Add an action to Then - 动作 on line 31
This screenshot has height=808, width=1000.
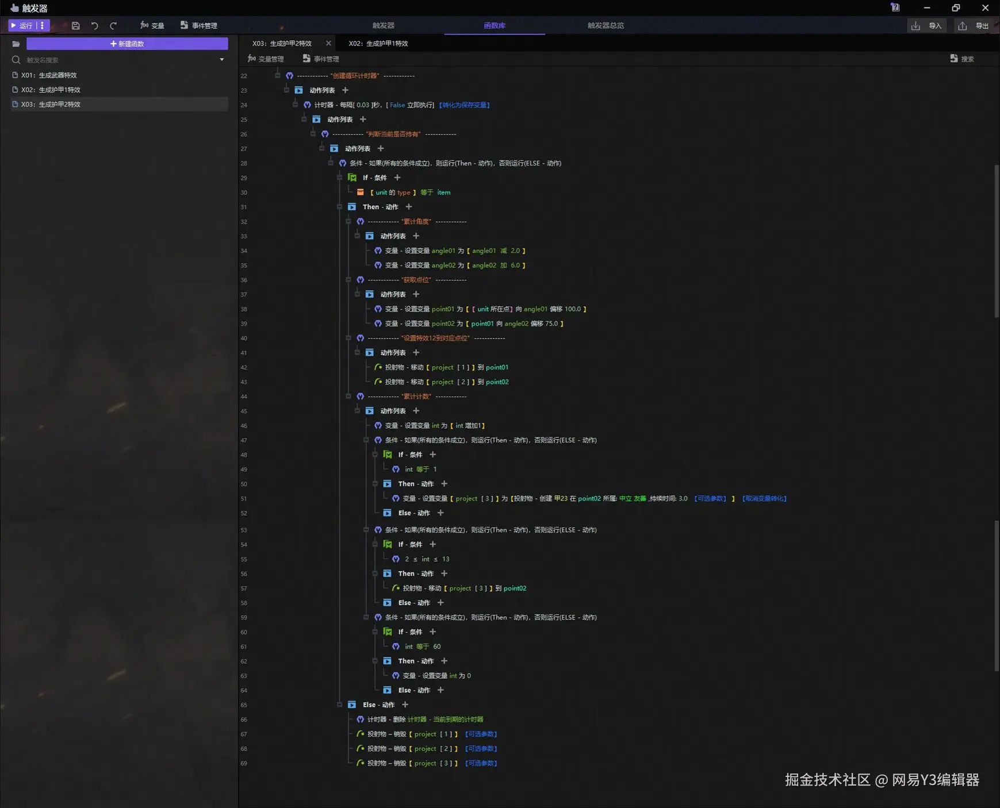tap(409, 207)
